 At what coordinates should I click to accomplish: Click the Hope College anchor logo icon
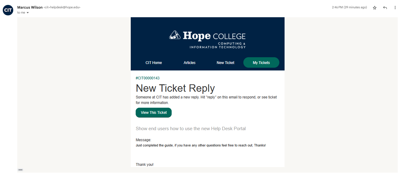click(x=175, y=35)
